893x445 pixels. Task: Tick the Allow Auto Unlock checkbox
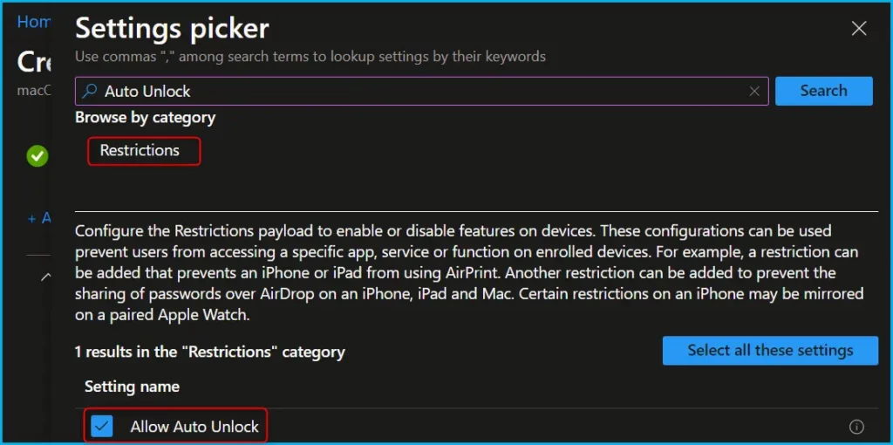[102, 426]
